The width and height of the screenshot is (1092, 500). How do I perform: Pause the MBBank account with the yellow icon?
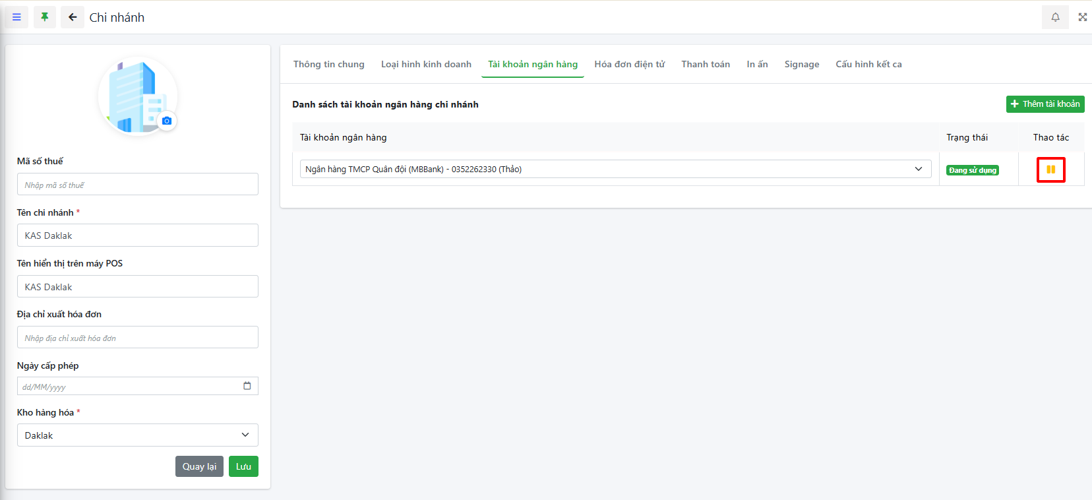tap(1050, 170)
